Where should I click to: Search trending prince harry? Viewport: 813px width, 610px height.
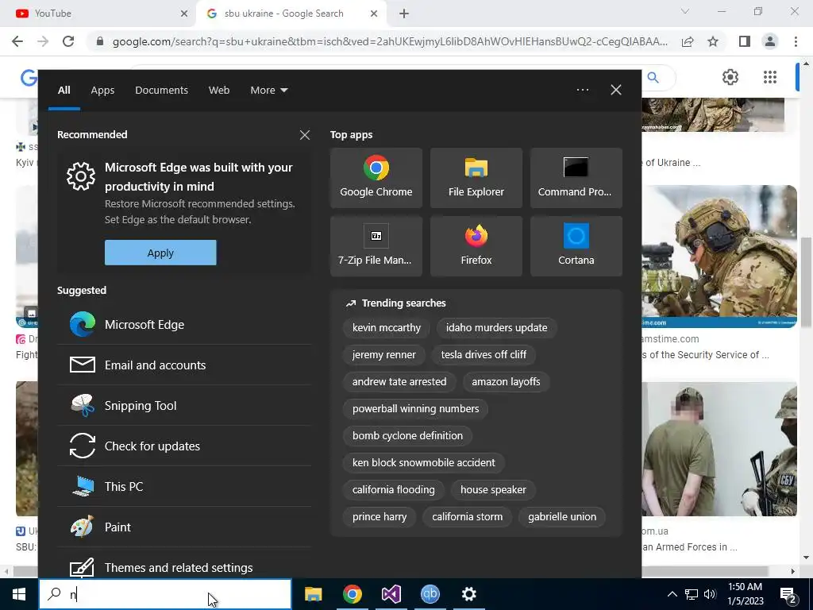pos(379,516)
